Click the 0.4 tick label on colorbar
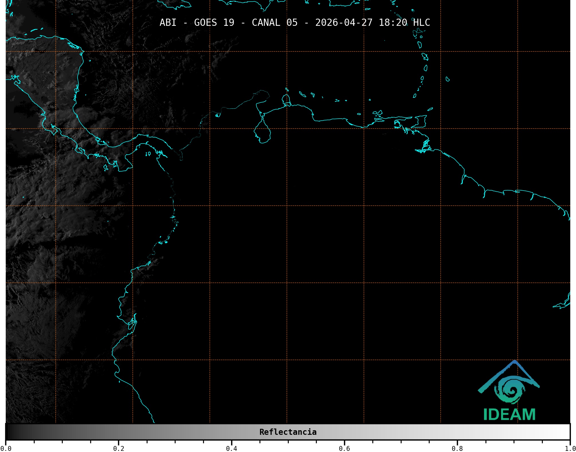Viewport: 576px width, 452px height. pyautogui.click(x=231, y=448)
